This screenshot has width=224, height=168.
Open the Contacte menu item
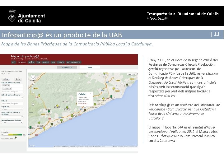[x=61, y=62]
